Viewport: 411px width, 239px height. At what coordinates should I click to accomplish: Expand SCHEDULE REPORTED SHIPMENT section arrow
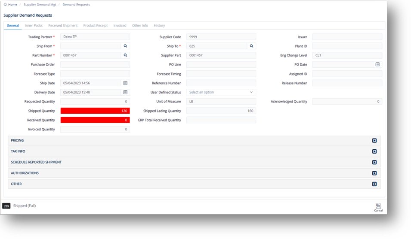(x=374, y=162)
